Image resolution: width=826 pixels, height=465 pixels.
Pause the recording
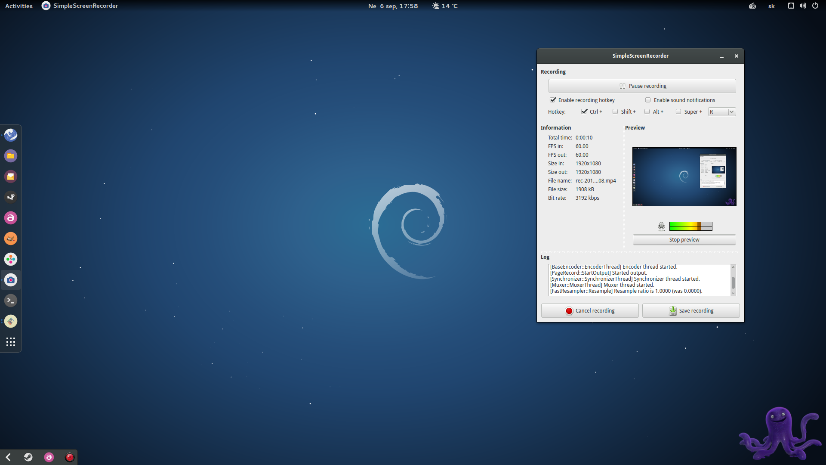tap(642, 86)
